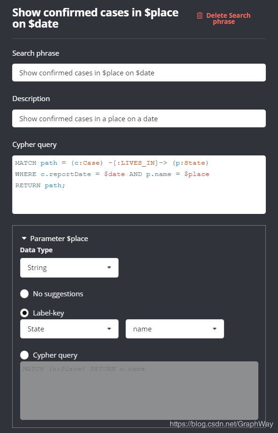Image resolution: width=278 pixels, height=433 pixels.
Task: Open the State label dropdown
Action: [69, 329]
